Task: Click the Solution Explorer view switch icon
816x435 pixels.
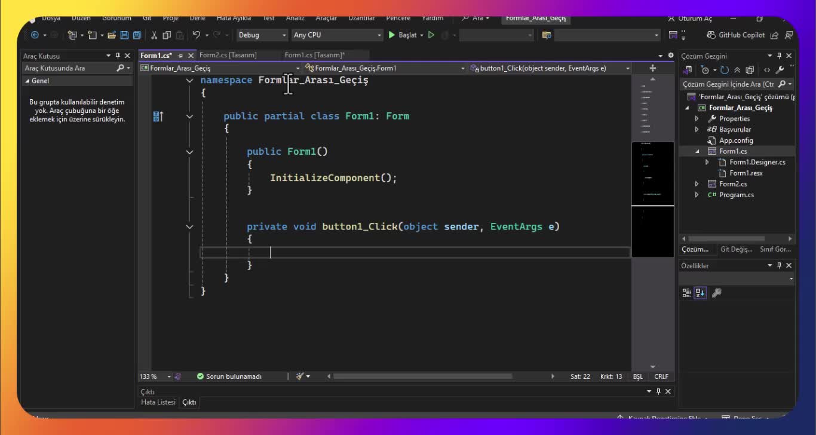Action: (688, 70)
